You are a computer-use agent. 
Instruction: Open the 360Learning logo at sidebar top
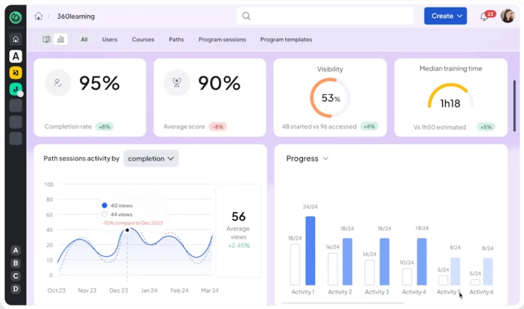tap(15, 18)
